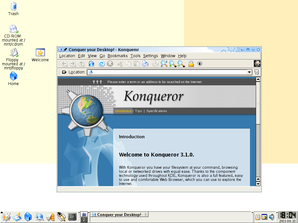The height and width of the screenshot is (223, 298).
Task: Click the Print Frame icon
Action: (156, 64)
